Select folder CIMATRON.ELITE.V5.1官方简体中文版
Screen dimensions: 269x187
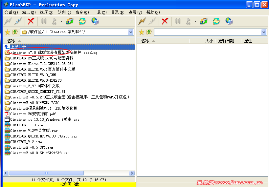click(x=40, y=69)
